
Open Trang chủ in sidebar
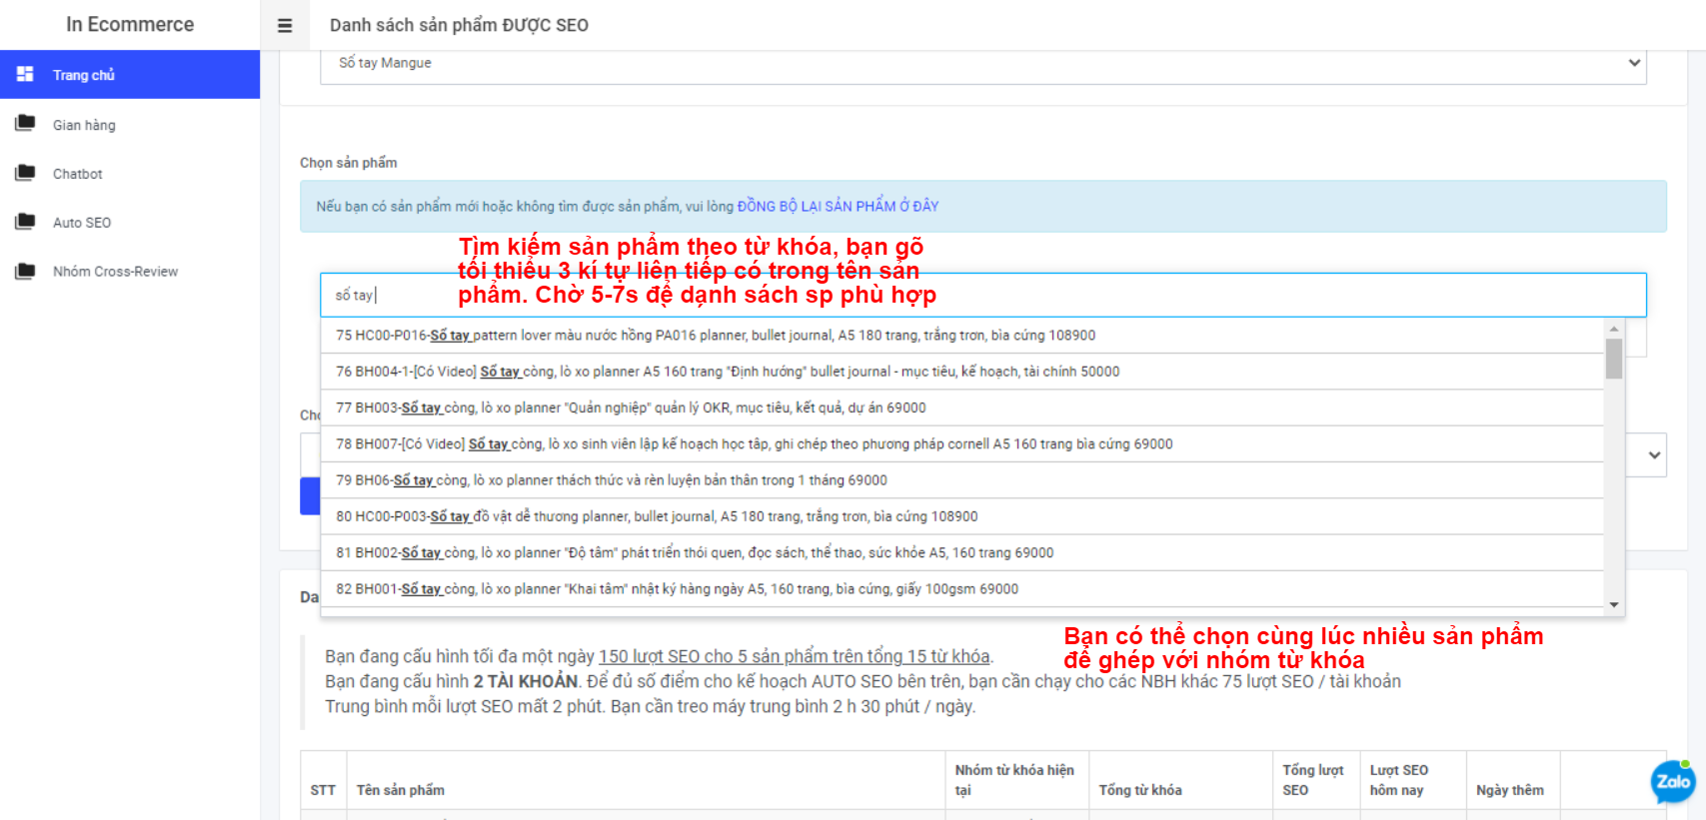pyautogui.click(x=130, y=75)
